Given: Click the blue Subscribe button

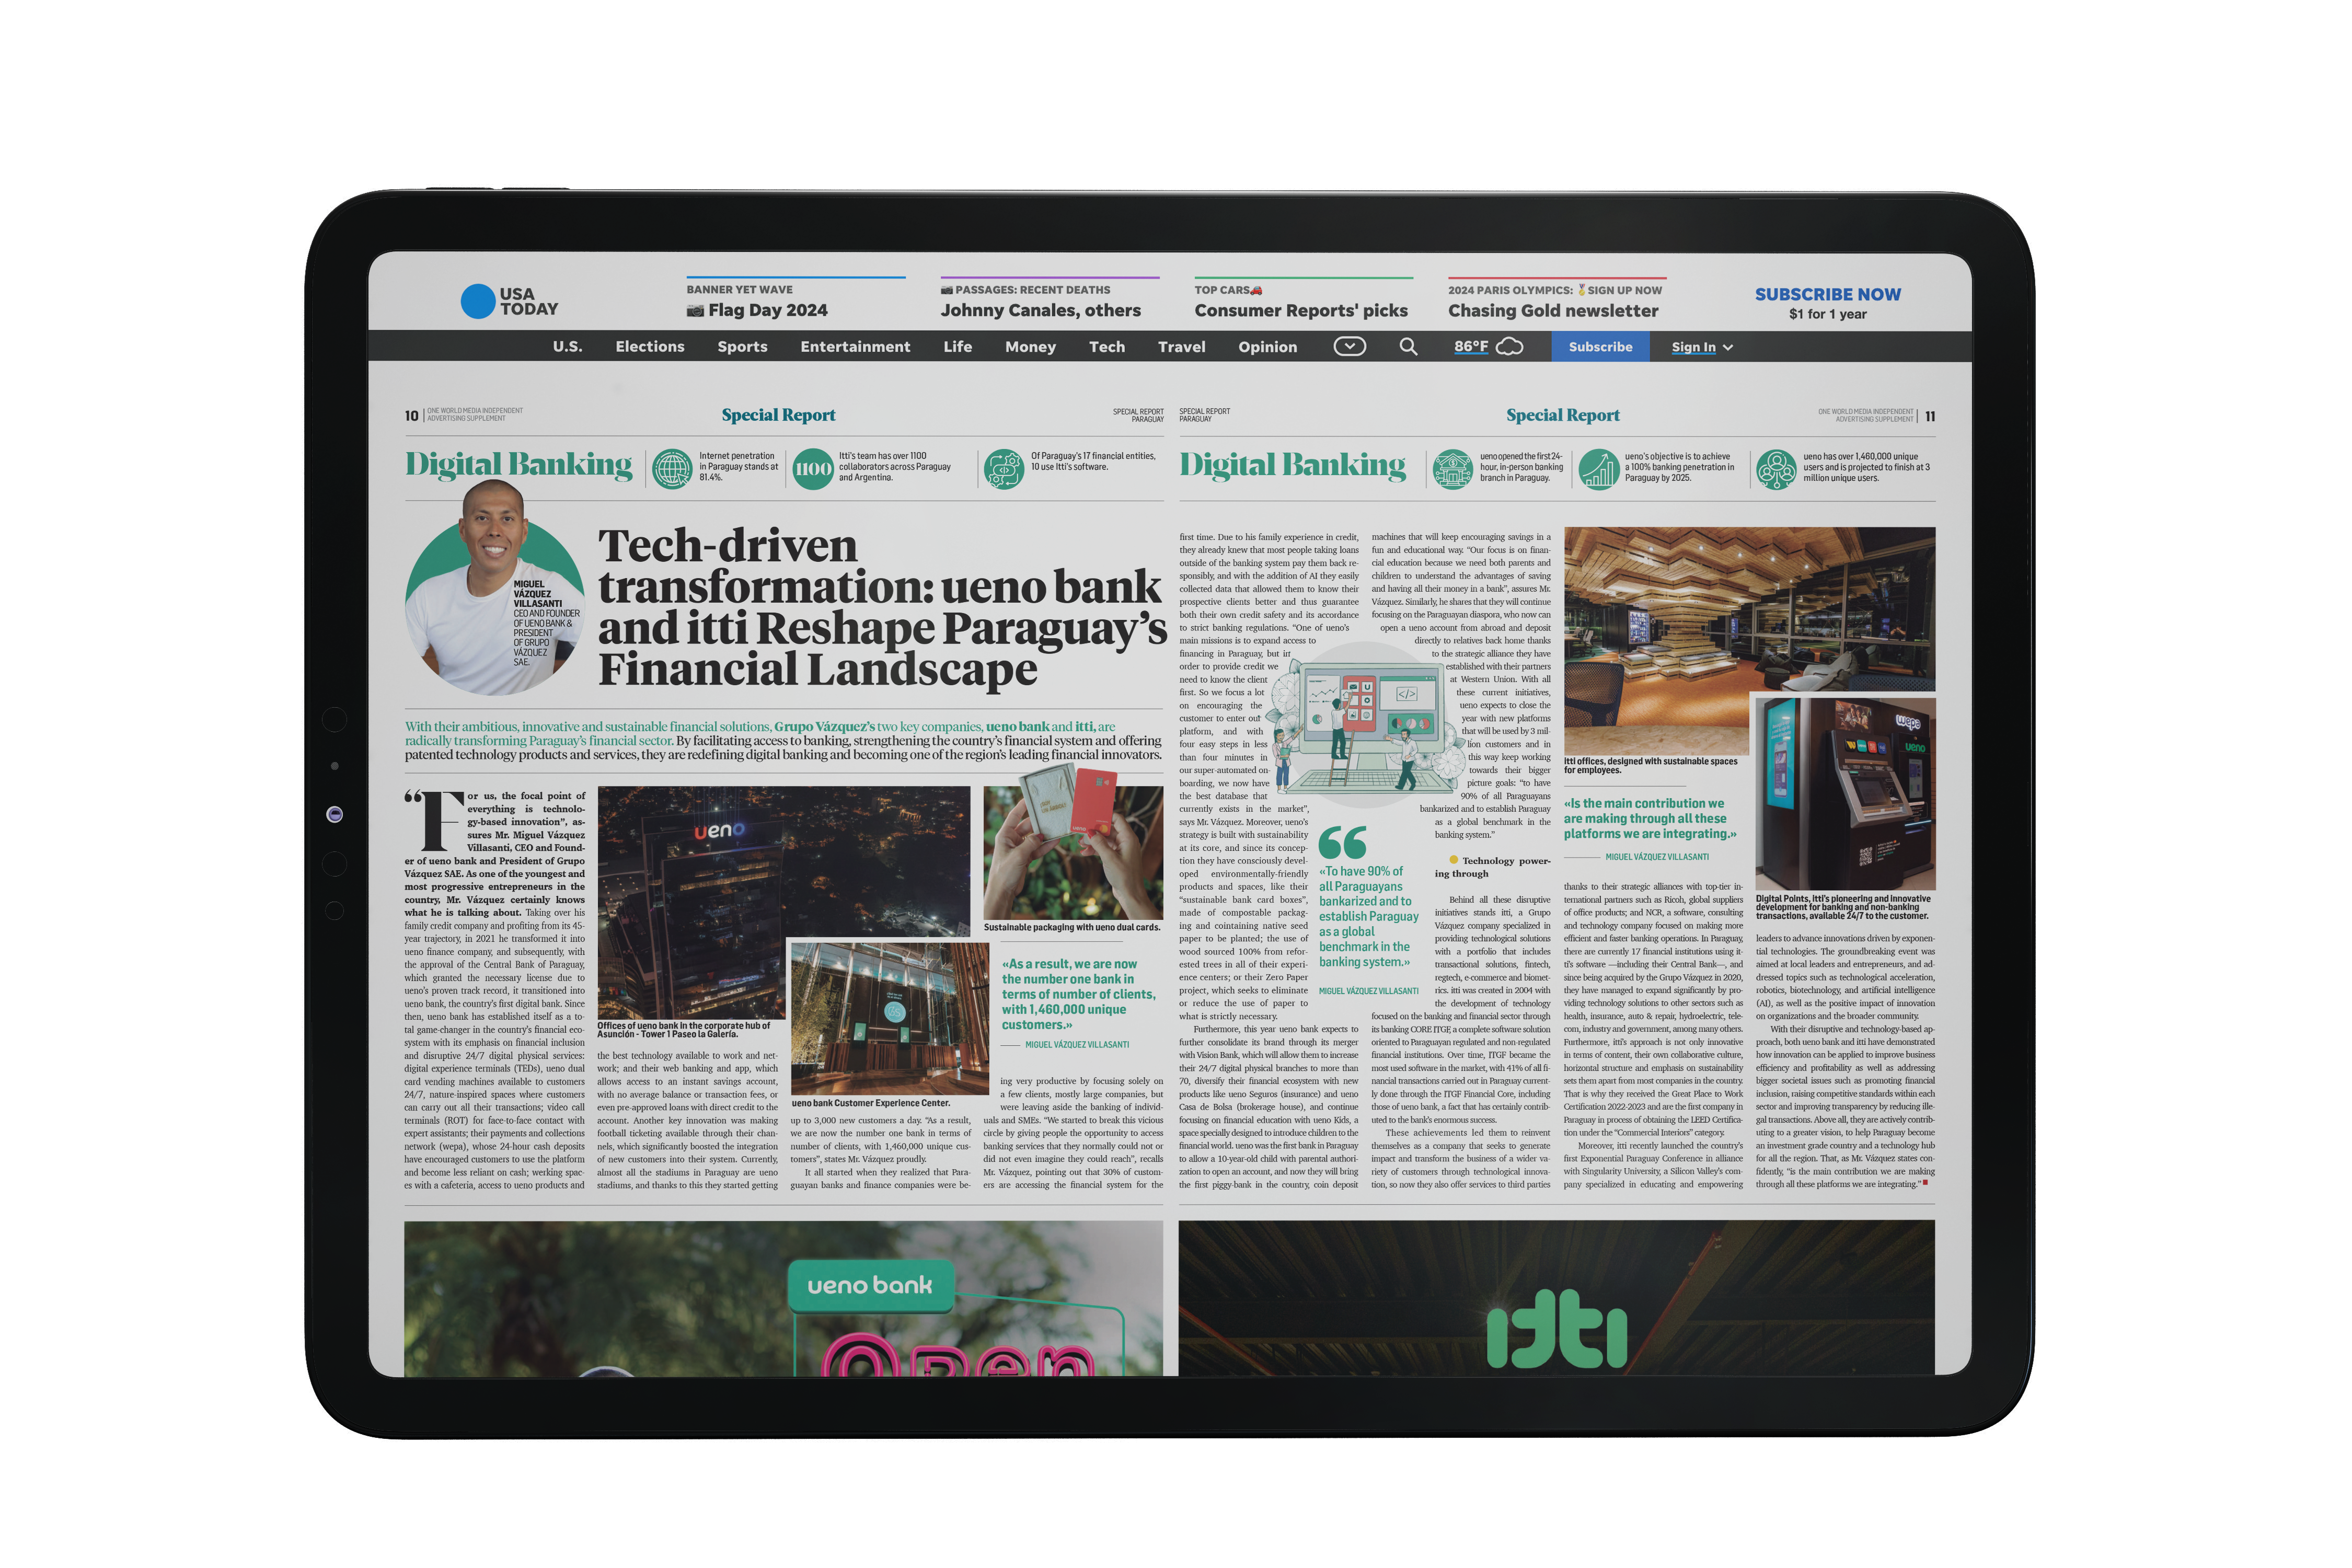Looking at the screenshot, I should coord(1600,346).
